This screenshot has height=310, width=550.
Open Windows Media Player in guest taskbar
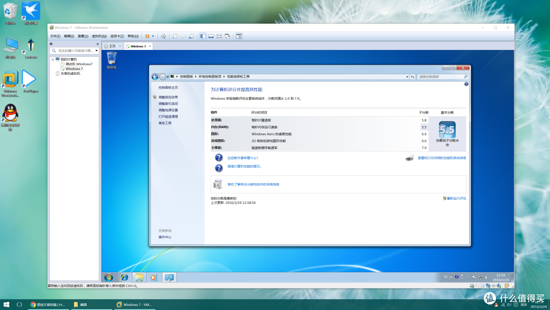pyautogui.click(x=153, y=277)
